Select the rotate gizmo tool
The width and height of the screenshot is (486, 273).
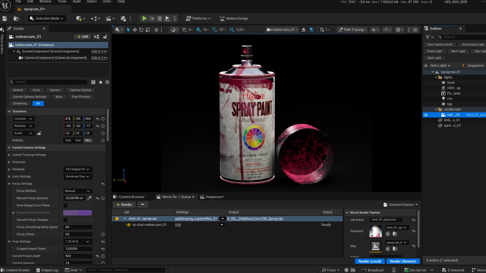[x=141, y=30]
